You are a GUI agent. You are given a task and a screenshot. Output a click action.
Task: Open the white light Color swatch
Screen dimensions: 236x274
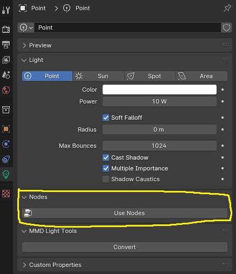(159, 90)
